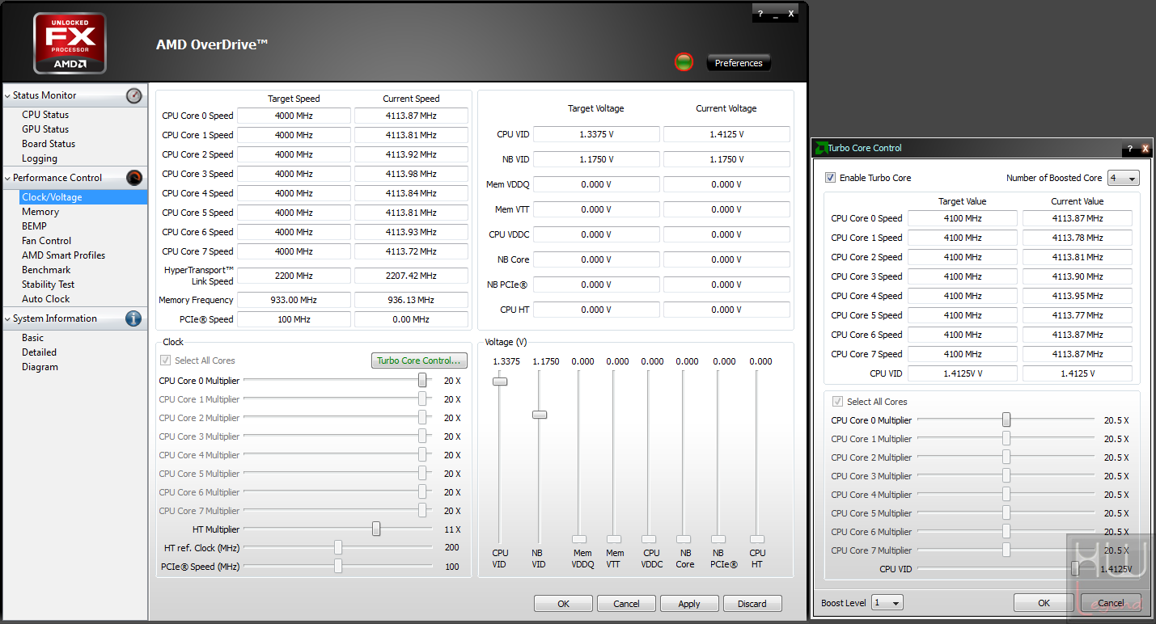Screen dimensions: 1156x624
Task: Click OK in the Turbo Core Control window
Action: (1044, 603)
